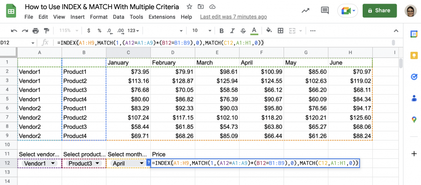The width and height of the screenshot is (421, 185).
Task: Open comment history icon
Action: tap(325, 11)
